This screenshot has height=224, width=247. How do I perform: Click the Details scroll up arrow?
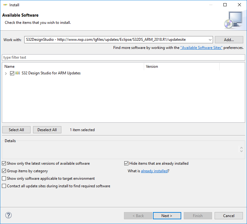point(241,148)
